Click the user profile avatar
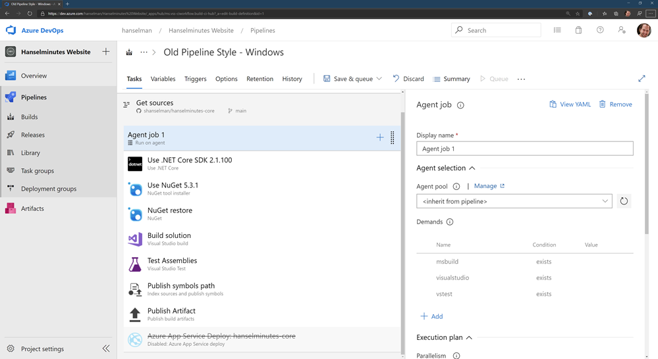658x359 pixels. coord(644,30)
